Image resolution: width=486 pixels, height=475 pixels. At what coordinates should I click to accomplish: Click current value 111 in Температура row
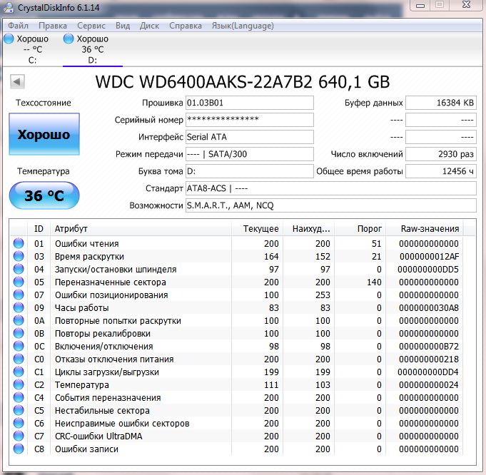coord(271,385)
